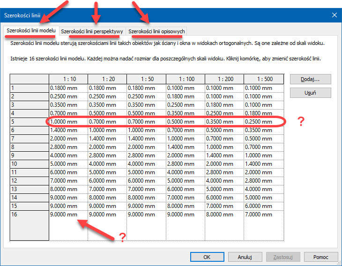Confirm with the OK button
This screenshot has width=342, height=266.
(207, 257)
